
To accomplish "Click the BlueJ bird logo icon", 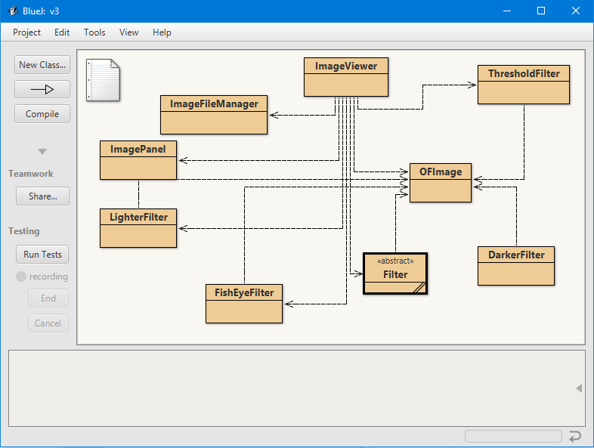I will [x=13, y=11].
